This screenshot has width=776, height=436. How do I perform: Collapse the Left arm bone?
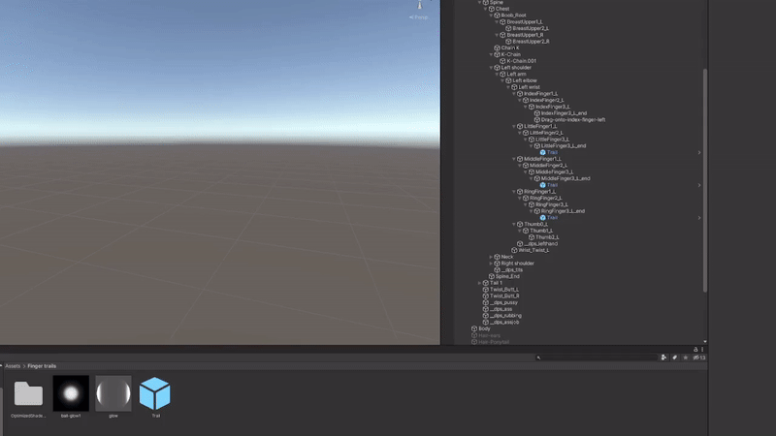tap(497, 75)
